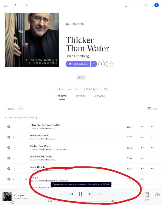The height and width of the screenshot is (205, 162).
Task: Open the Brian Bromberg artist link
Action: coord(77,56)
